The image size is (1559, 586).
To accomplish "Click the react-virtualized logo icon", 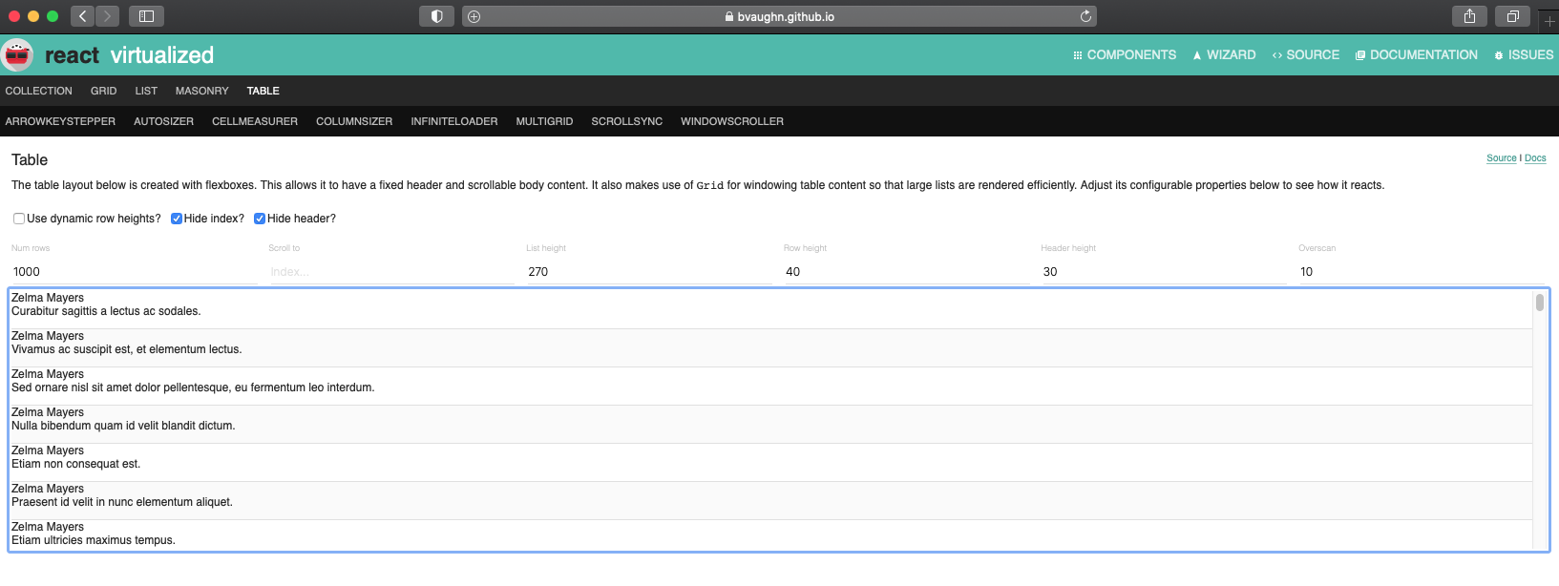I will pos(17,54).
